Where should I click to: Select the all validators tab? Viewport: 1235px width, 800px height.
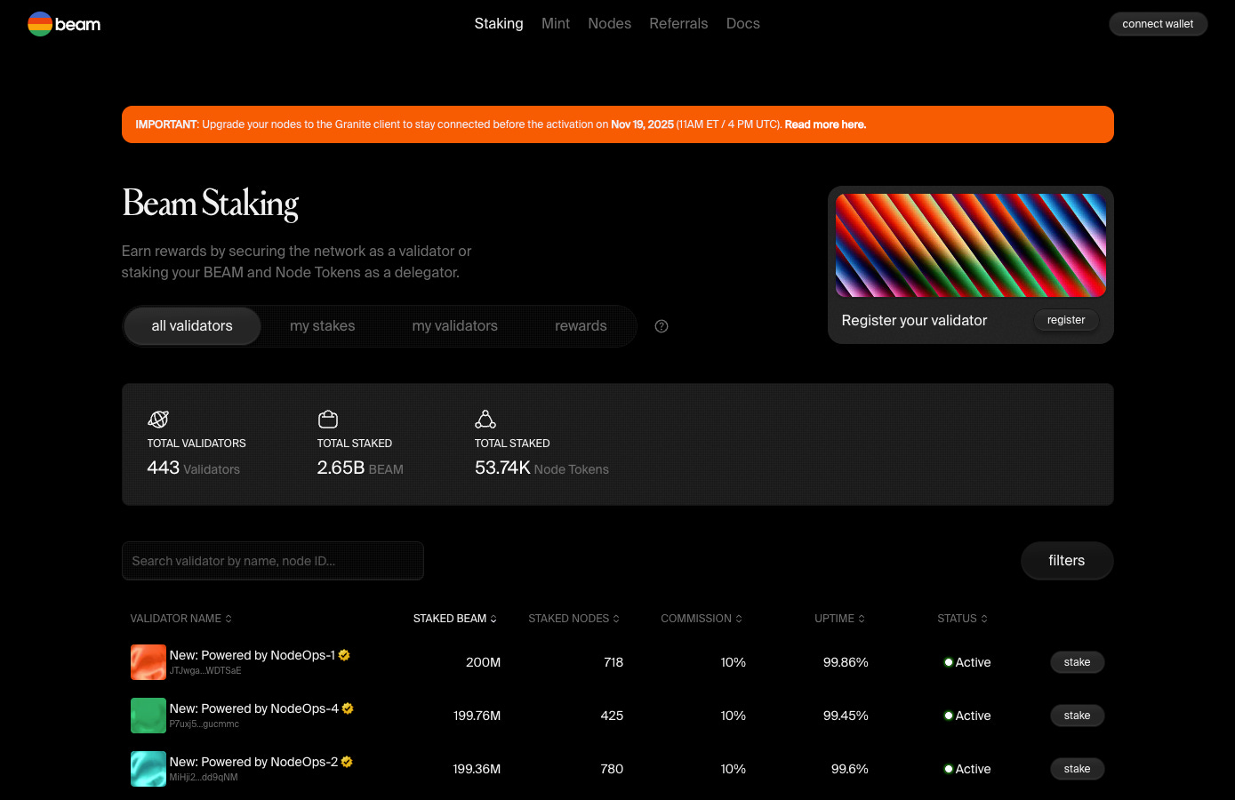(x=192, y=326)
